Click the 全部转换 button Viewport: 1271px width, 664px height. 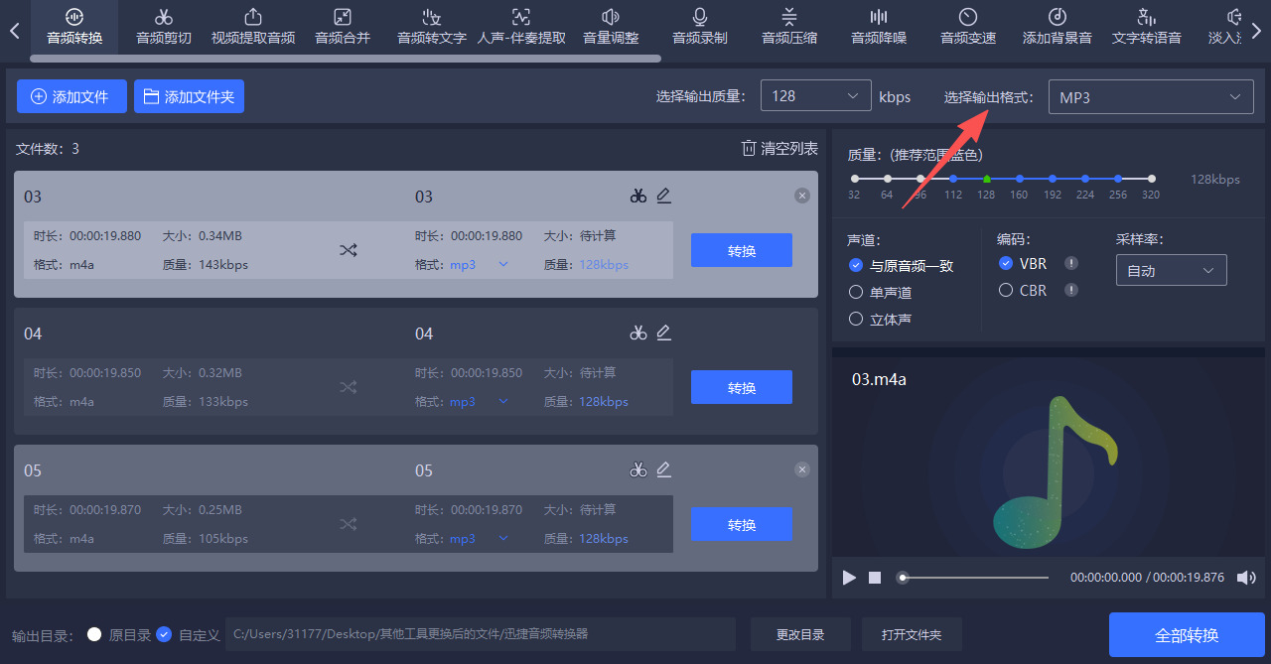(1187, 634)
